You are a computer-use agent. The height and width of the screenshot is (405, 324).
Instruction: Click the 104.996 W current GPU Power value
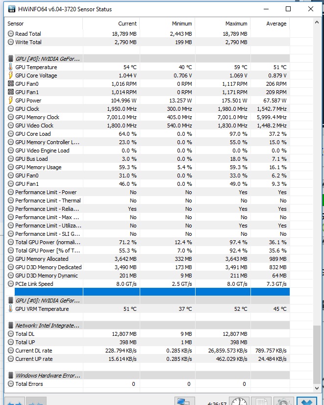click(x=124, y=101)
